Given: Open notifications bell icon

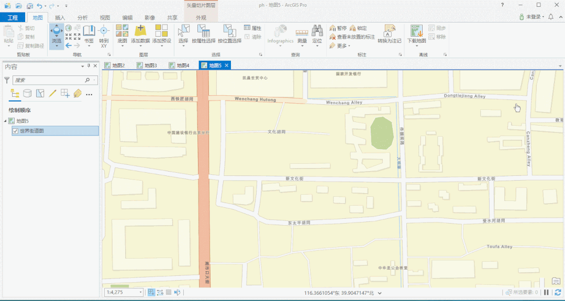Looking at the screenshot, I should pos(550,17).
